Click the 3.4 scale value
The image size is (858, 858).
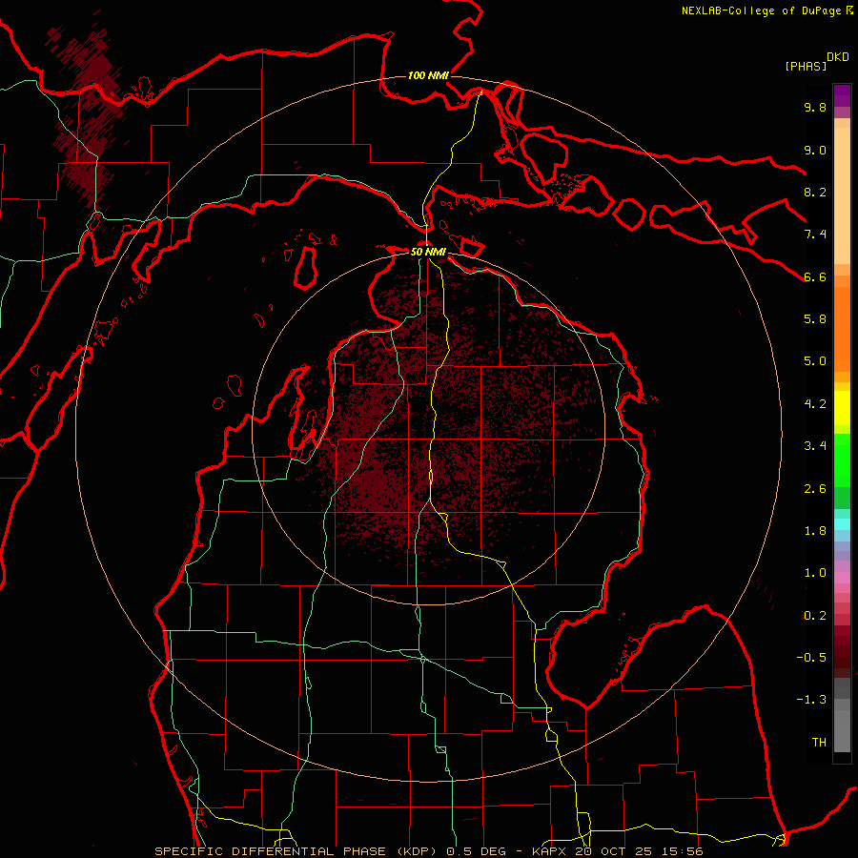[815, 446]
